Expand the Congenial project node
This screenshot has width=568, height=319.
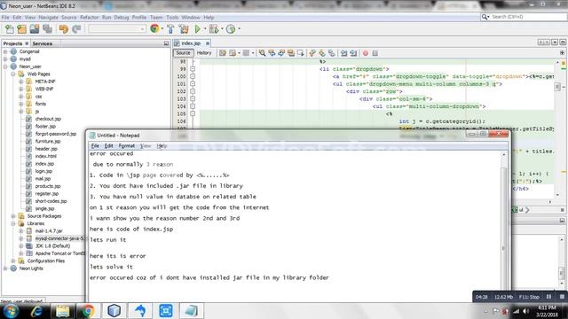[5, 51]
